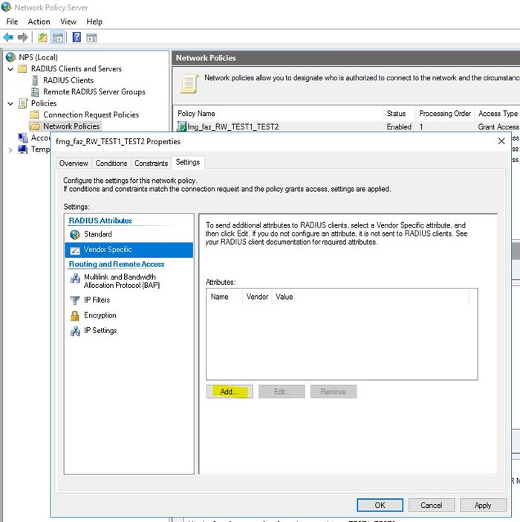
Task: Click the blue Help toolbar icon
Action: tap(77, 37)
